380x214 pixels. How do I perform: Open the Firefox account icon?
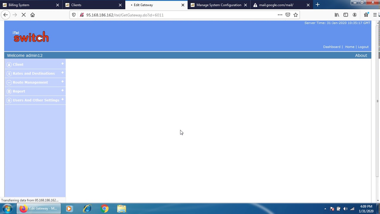click(354, 15)
